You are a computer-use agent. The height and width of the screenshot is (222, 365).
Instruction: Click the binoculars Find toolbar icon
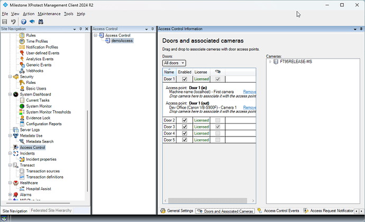41,22
